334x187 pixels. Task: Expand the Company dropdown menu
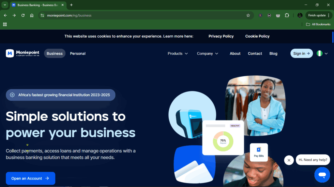[x=207, y=54]
